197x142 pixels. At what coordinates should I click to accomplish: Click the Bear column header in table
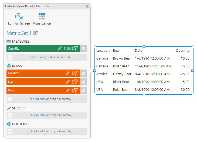click(117, 51)
